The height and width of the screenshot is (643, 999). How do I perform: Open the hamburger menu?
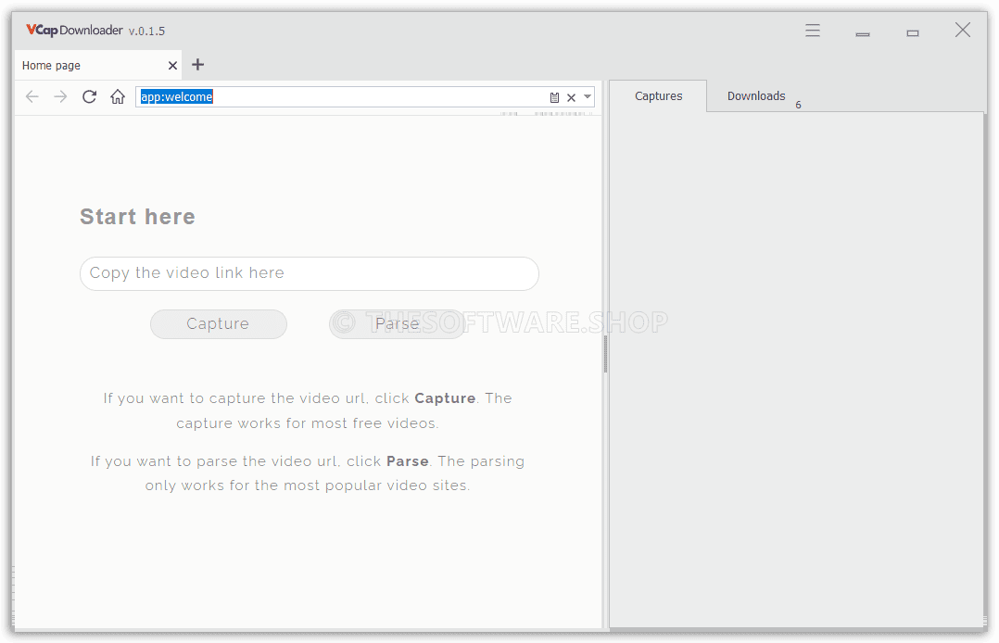coord(813,30)
